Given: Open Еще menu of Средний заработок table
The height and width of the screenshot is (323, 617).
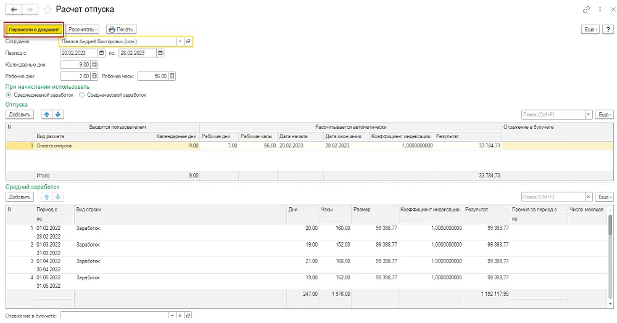Looking at the screenshot, I should 605,197.
